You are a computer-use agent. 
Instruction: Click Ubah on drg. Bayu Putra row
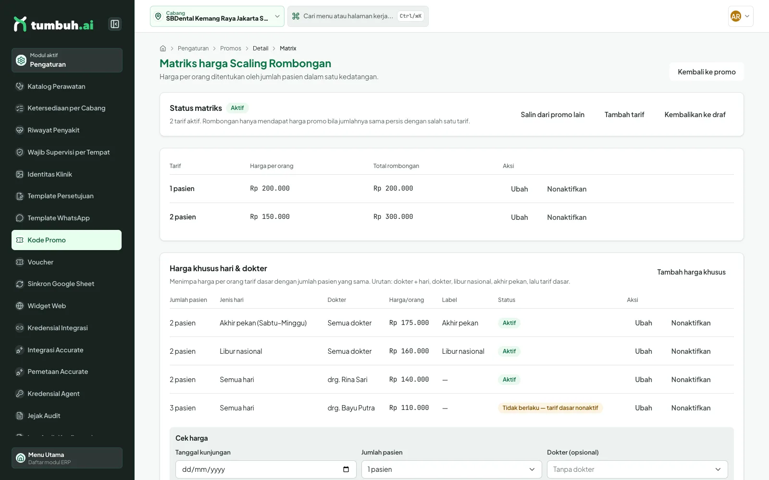click(x=643, y=408)
